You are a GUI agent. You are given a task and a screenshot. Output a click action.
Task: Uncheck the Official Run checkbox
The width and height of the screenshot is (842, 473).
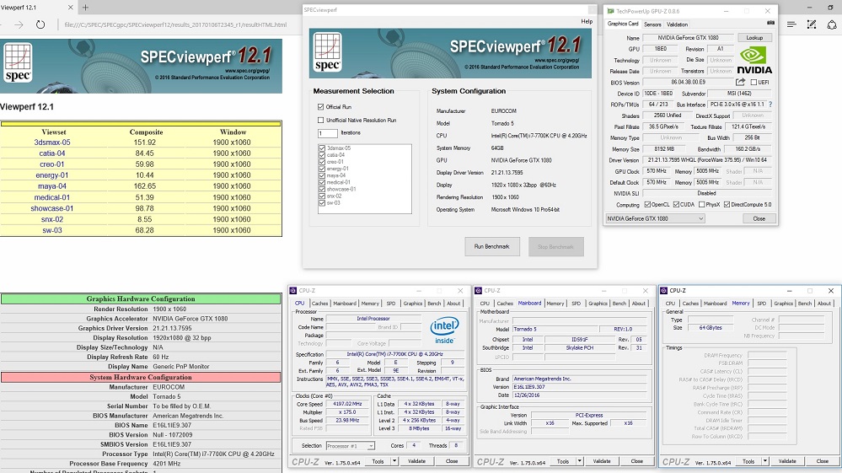[x=321, y=107]
